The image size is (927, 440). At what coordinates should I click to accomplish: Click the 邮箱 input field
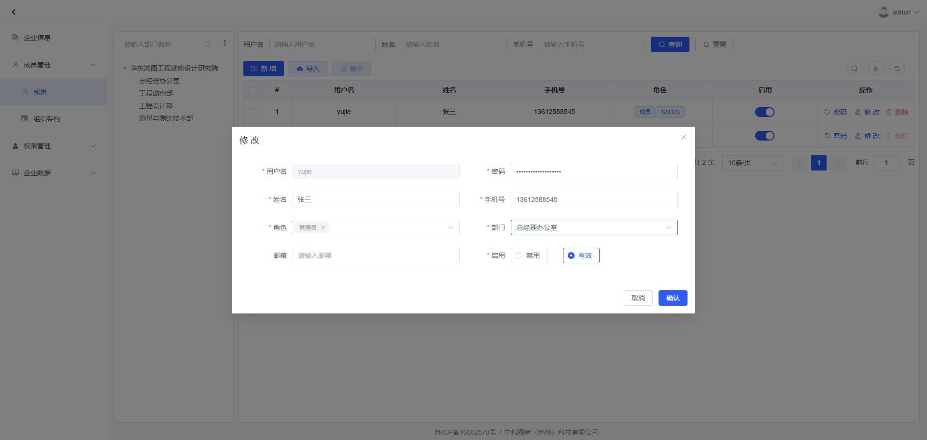376,255
